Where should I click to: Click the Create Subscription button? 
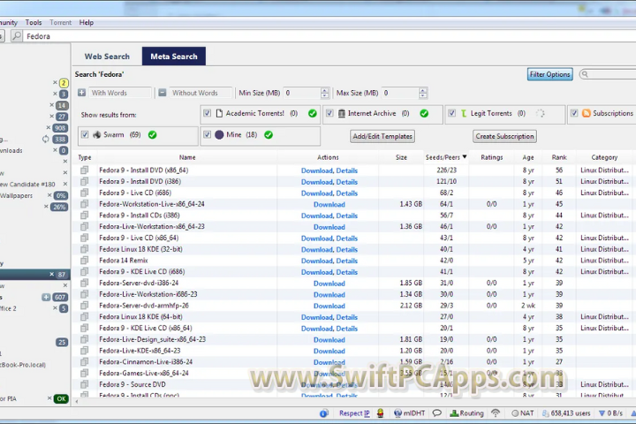504,136
